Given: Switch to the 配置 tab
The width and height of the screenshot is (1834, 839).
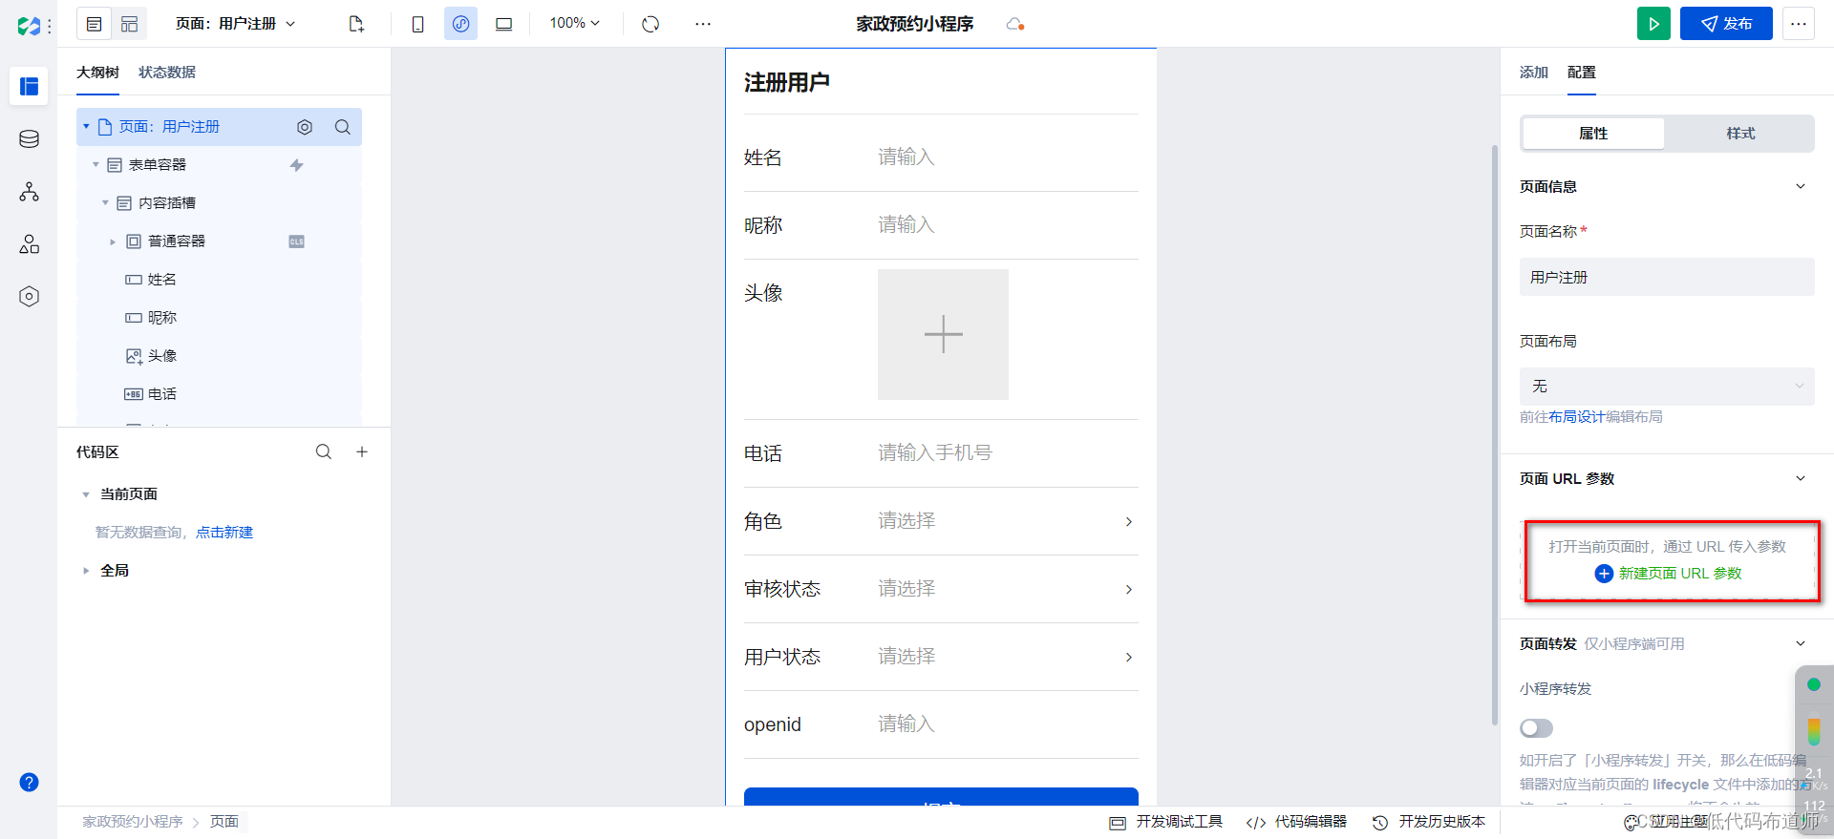Looking at the screenshot, I should 1582,73.
